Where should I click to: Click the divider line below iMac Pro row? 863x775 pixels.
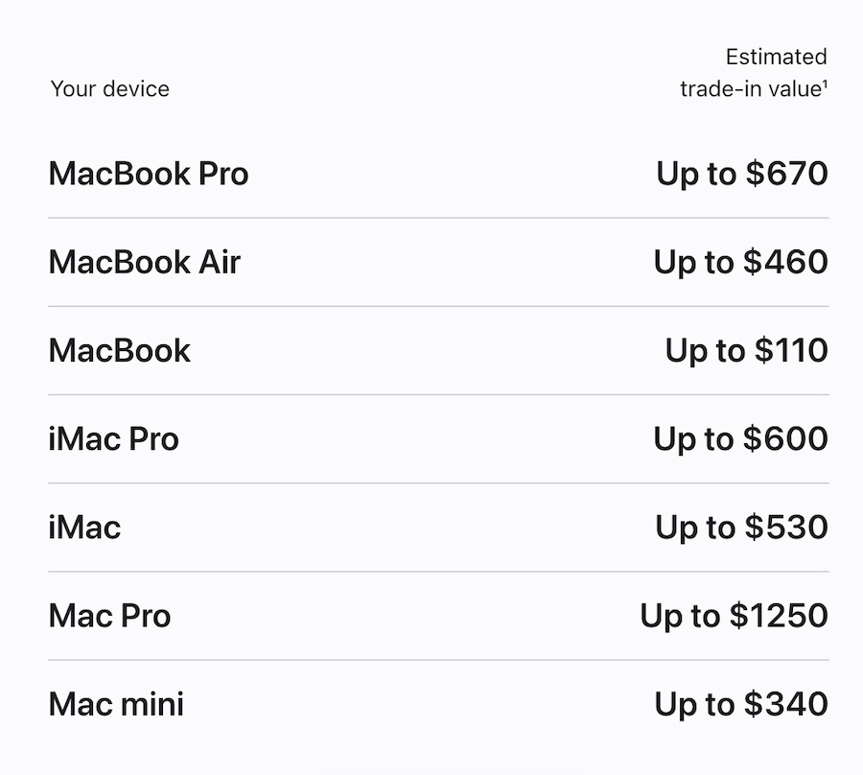point(438,482)
